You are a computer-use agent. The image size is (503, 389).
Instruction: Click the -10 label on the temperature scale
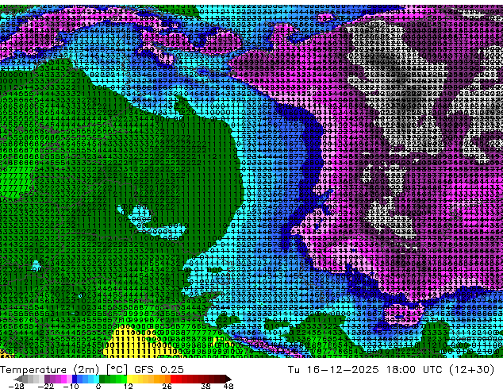[x=71, y=386]
